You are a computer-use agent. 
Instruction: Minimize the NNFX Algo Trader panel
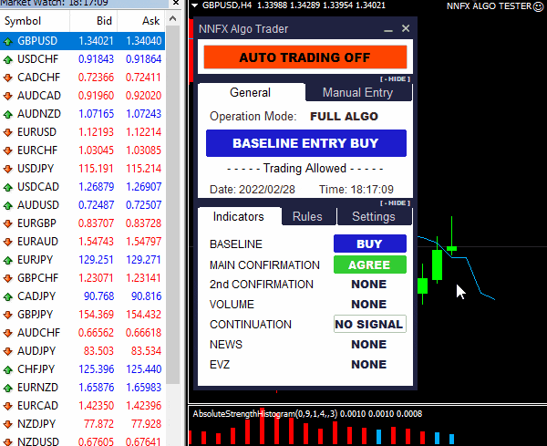[388, 29]
